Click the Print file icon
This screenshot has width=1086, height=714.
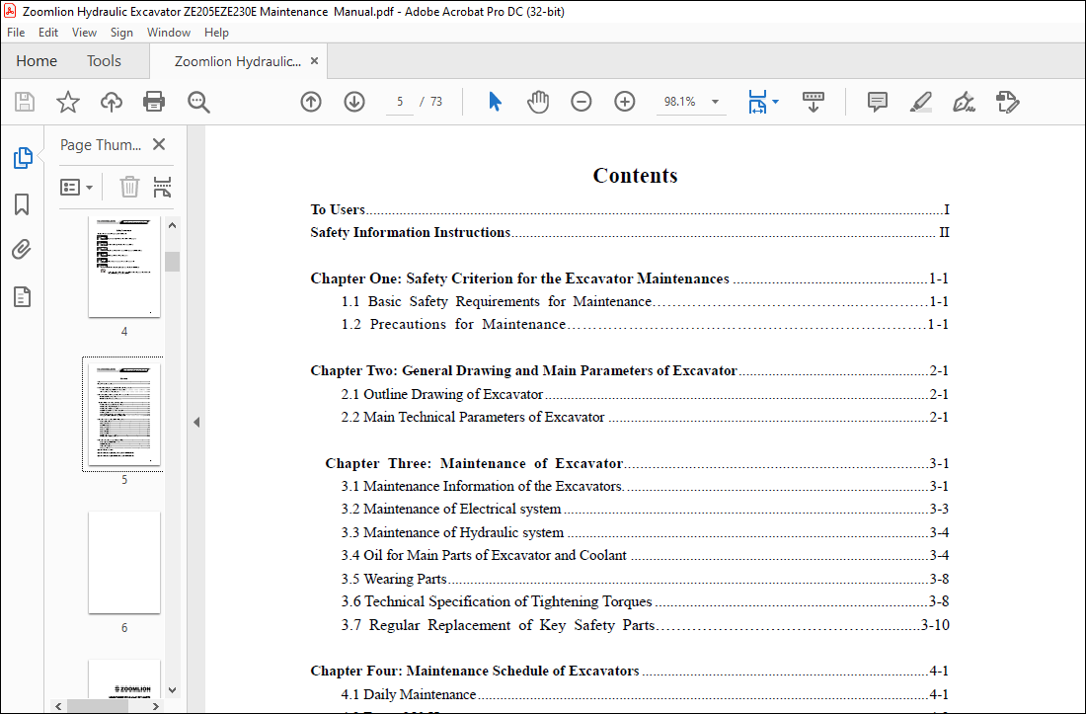pyautogui.click(x=154, y=102)
